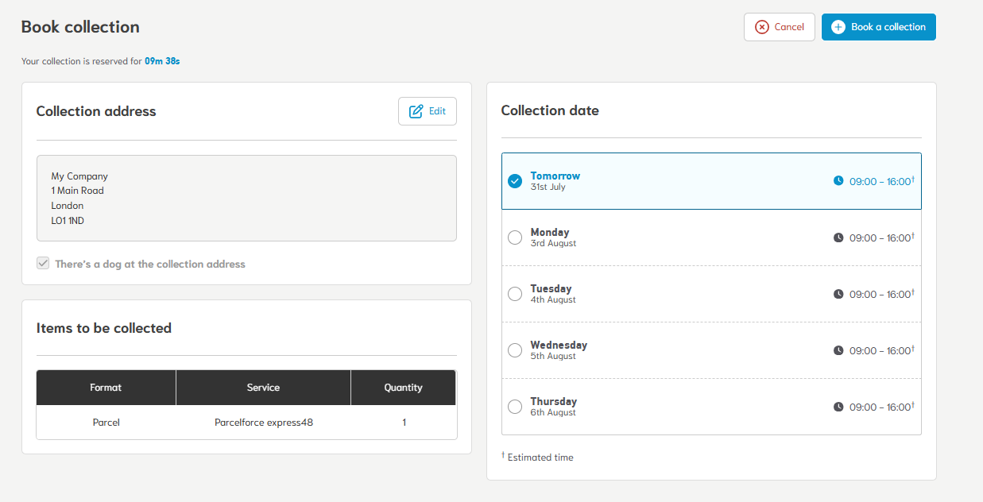This screenshot has width=983, height=502.
Task: Click the Collection address heading
Action: point(96,111)
